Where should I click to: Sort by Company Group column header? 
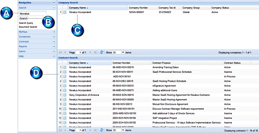(196, 8)
